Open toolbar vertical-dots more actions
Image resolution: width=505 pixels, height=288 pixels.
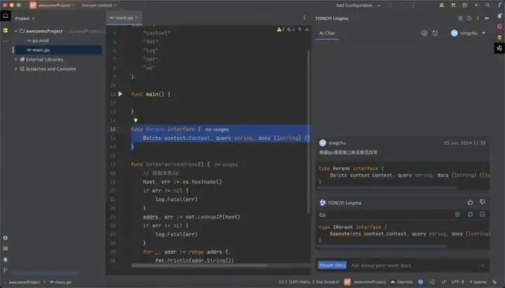click(413, 5)
